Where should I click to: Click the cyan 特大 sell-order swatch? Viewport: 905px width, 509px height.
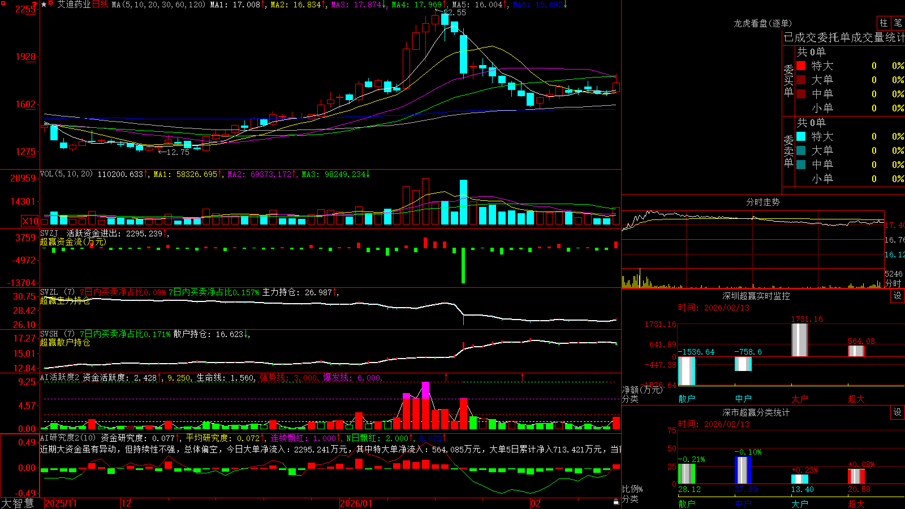[x=801, y=136]
